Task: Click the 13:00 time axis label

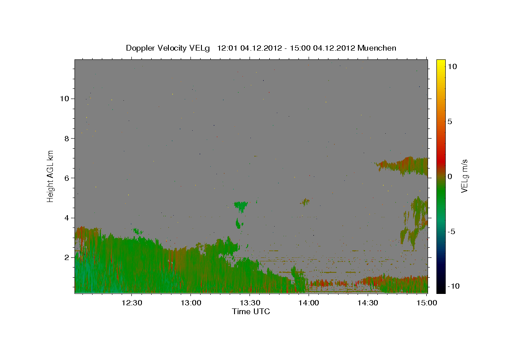Action: pos(191,302)
